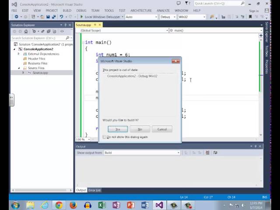Viewport: 280px width, 210px height.
Task: Open the Auto combo box
Action: coord(141,17)
